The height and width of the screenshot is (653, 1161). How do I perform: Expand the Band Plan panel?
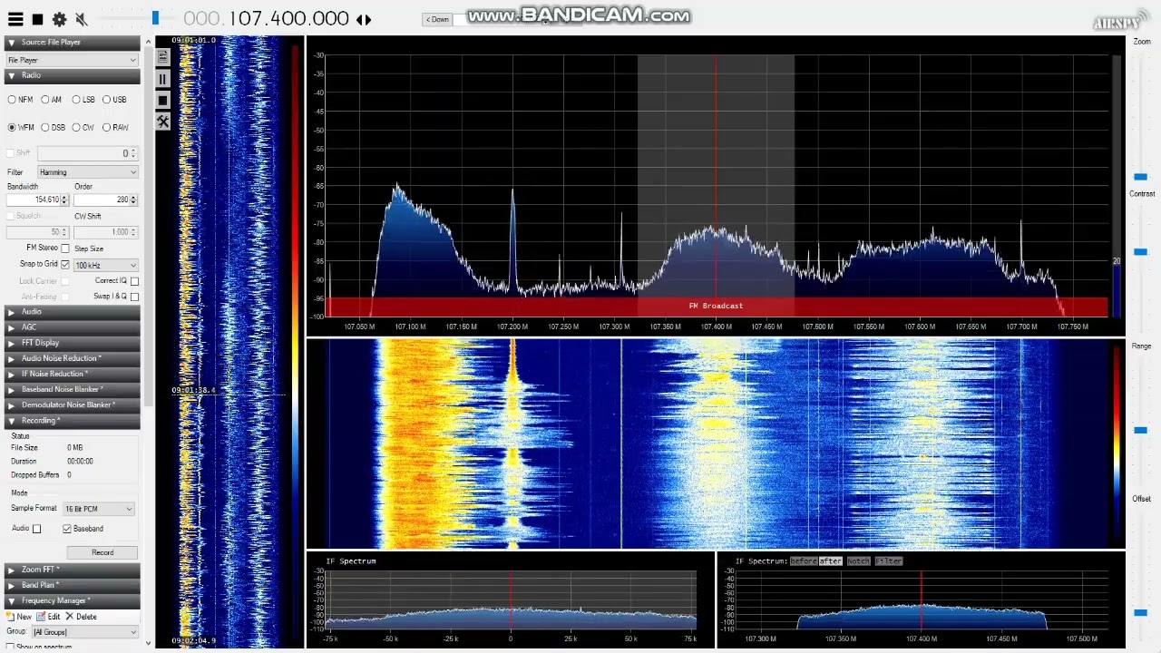point(73,585)
